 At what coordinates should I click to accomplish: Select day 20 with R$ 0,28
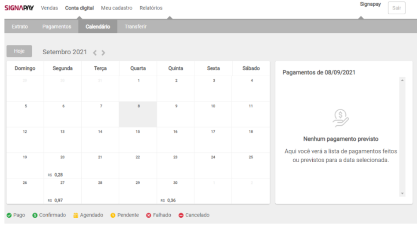[x=63, y=165]
